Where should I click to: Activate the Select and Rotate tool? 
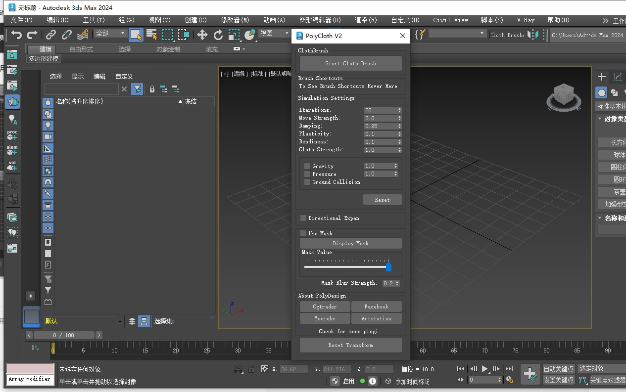pyautogui.click(x=218, y=35)
